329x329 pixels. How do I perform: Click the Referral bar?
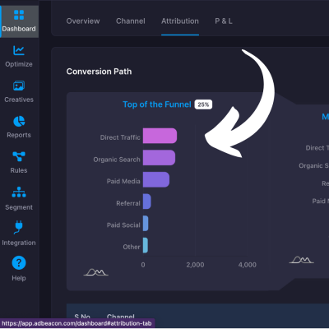[147, 202]
